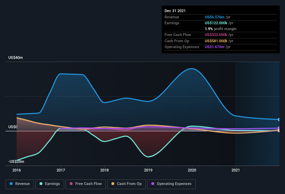Image resolution: width=285 pixels, height=194 pixels.
Task: Click the 2019 x-axis label
Action: click(148, 170)
